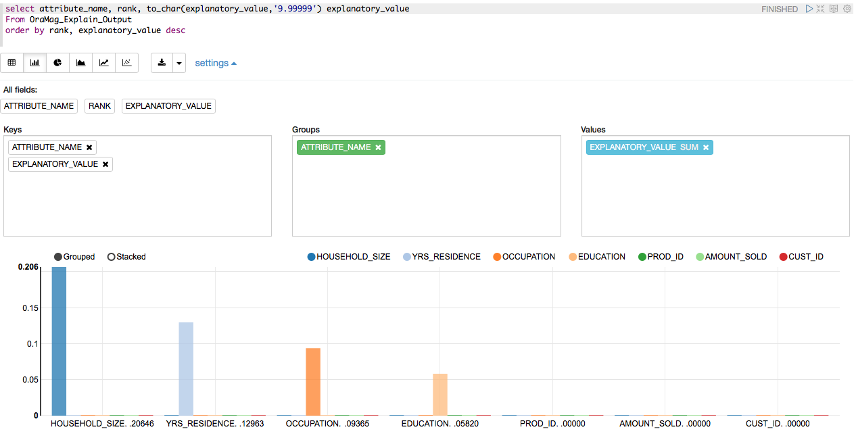
Task: Click axis label 'CUST_ID. .00000'
Action: coord(778,424)
